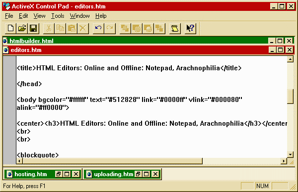Viewport: 298px width, 192px height.
Task: Click the vertical scrollbar down arrow
Action: 290,154
